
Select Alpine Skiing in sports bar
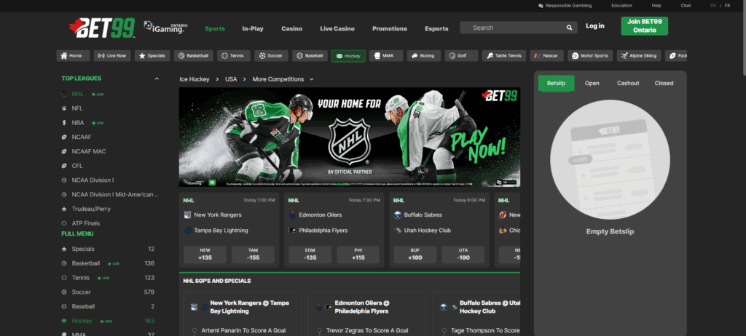point(639,55)
